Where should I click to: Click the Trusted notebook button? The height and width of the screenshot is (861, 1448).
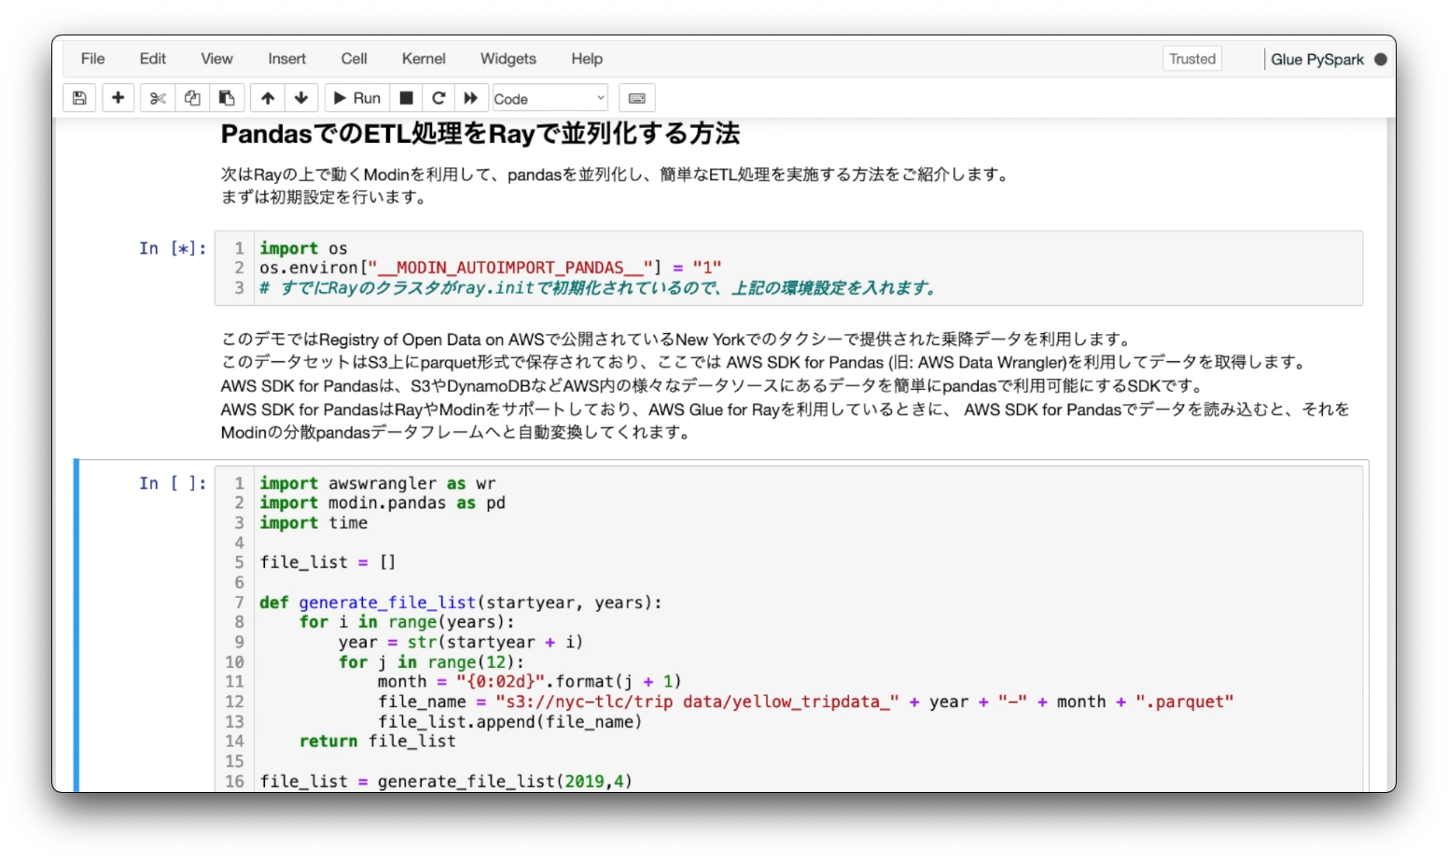1192,59
